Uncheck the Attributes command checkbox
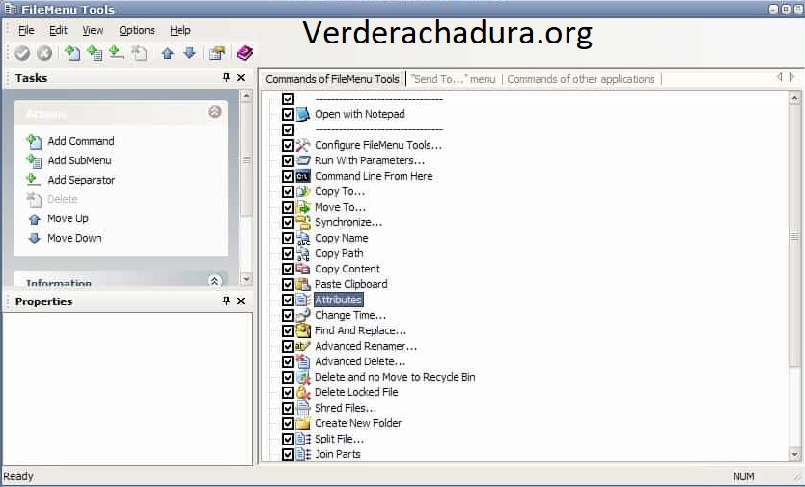The image size is (805, 487). pos(288,300)
